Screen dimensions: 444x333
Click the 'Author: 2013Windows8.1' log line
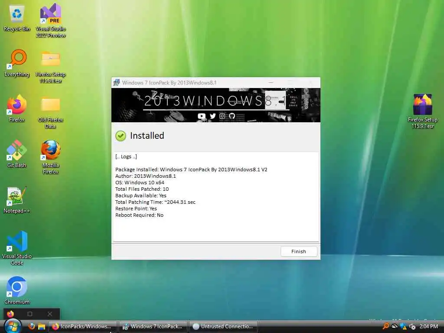tap(146, 176)
